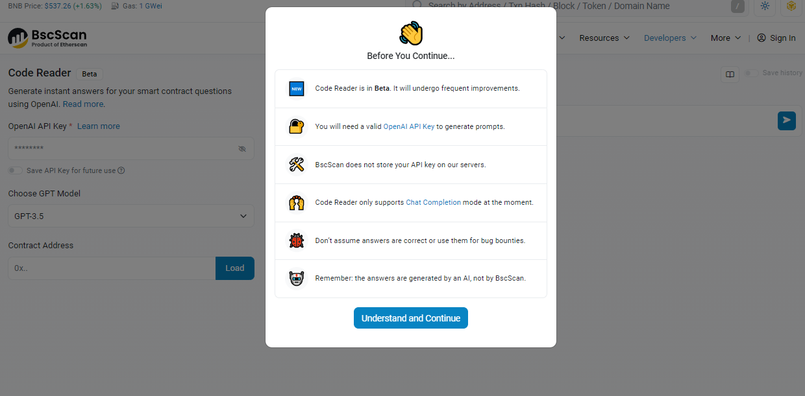Open the Choose GPT Model dropdown

coord(131,216)
